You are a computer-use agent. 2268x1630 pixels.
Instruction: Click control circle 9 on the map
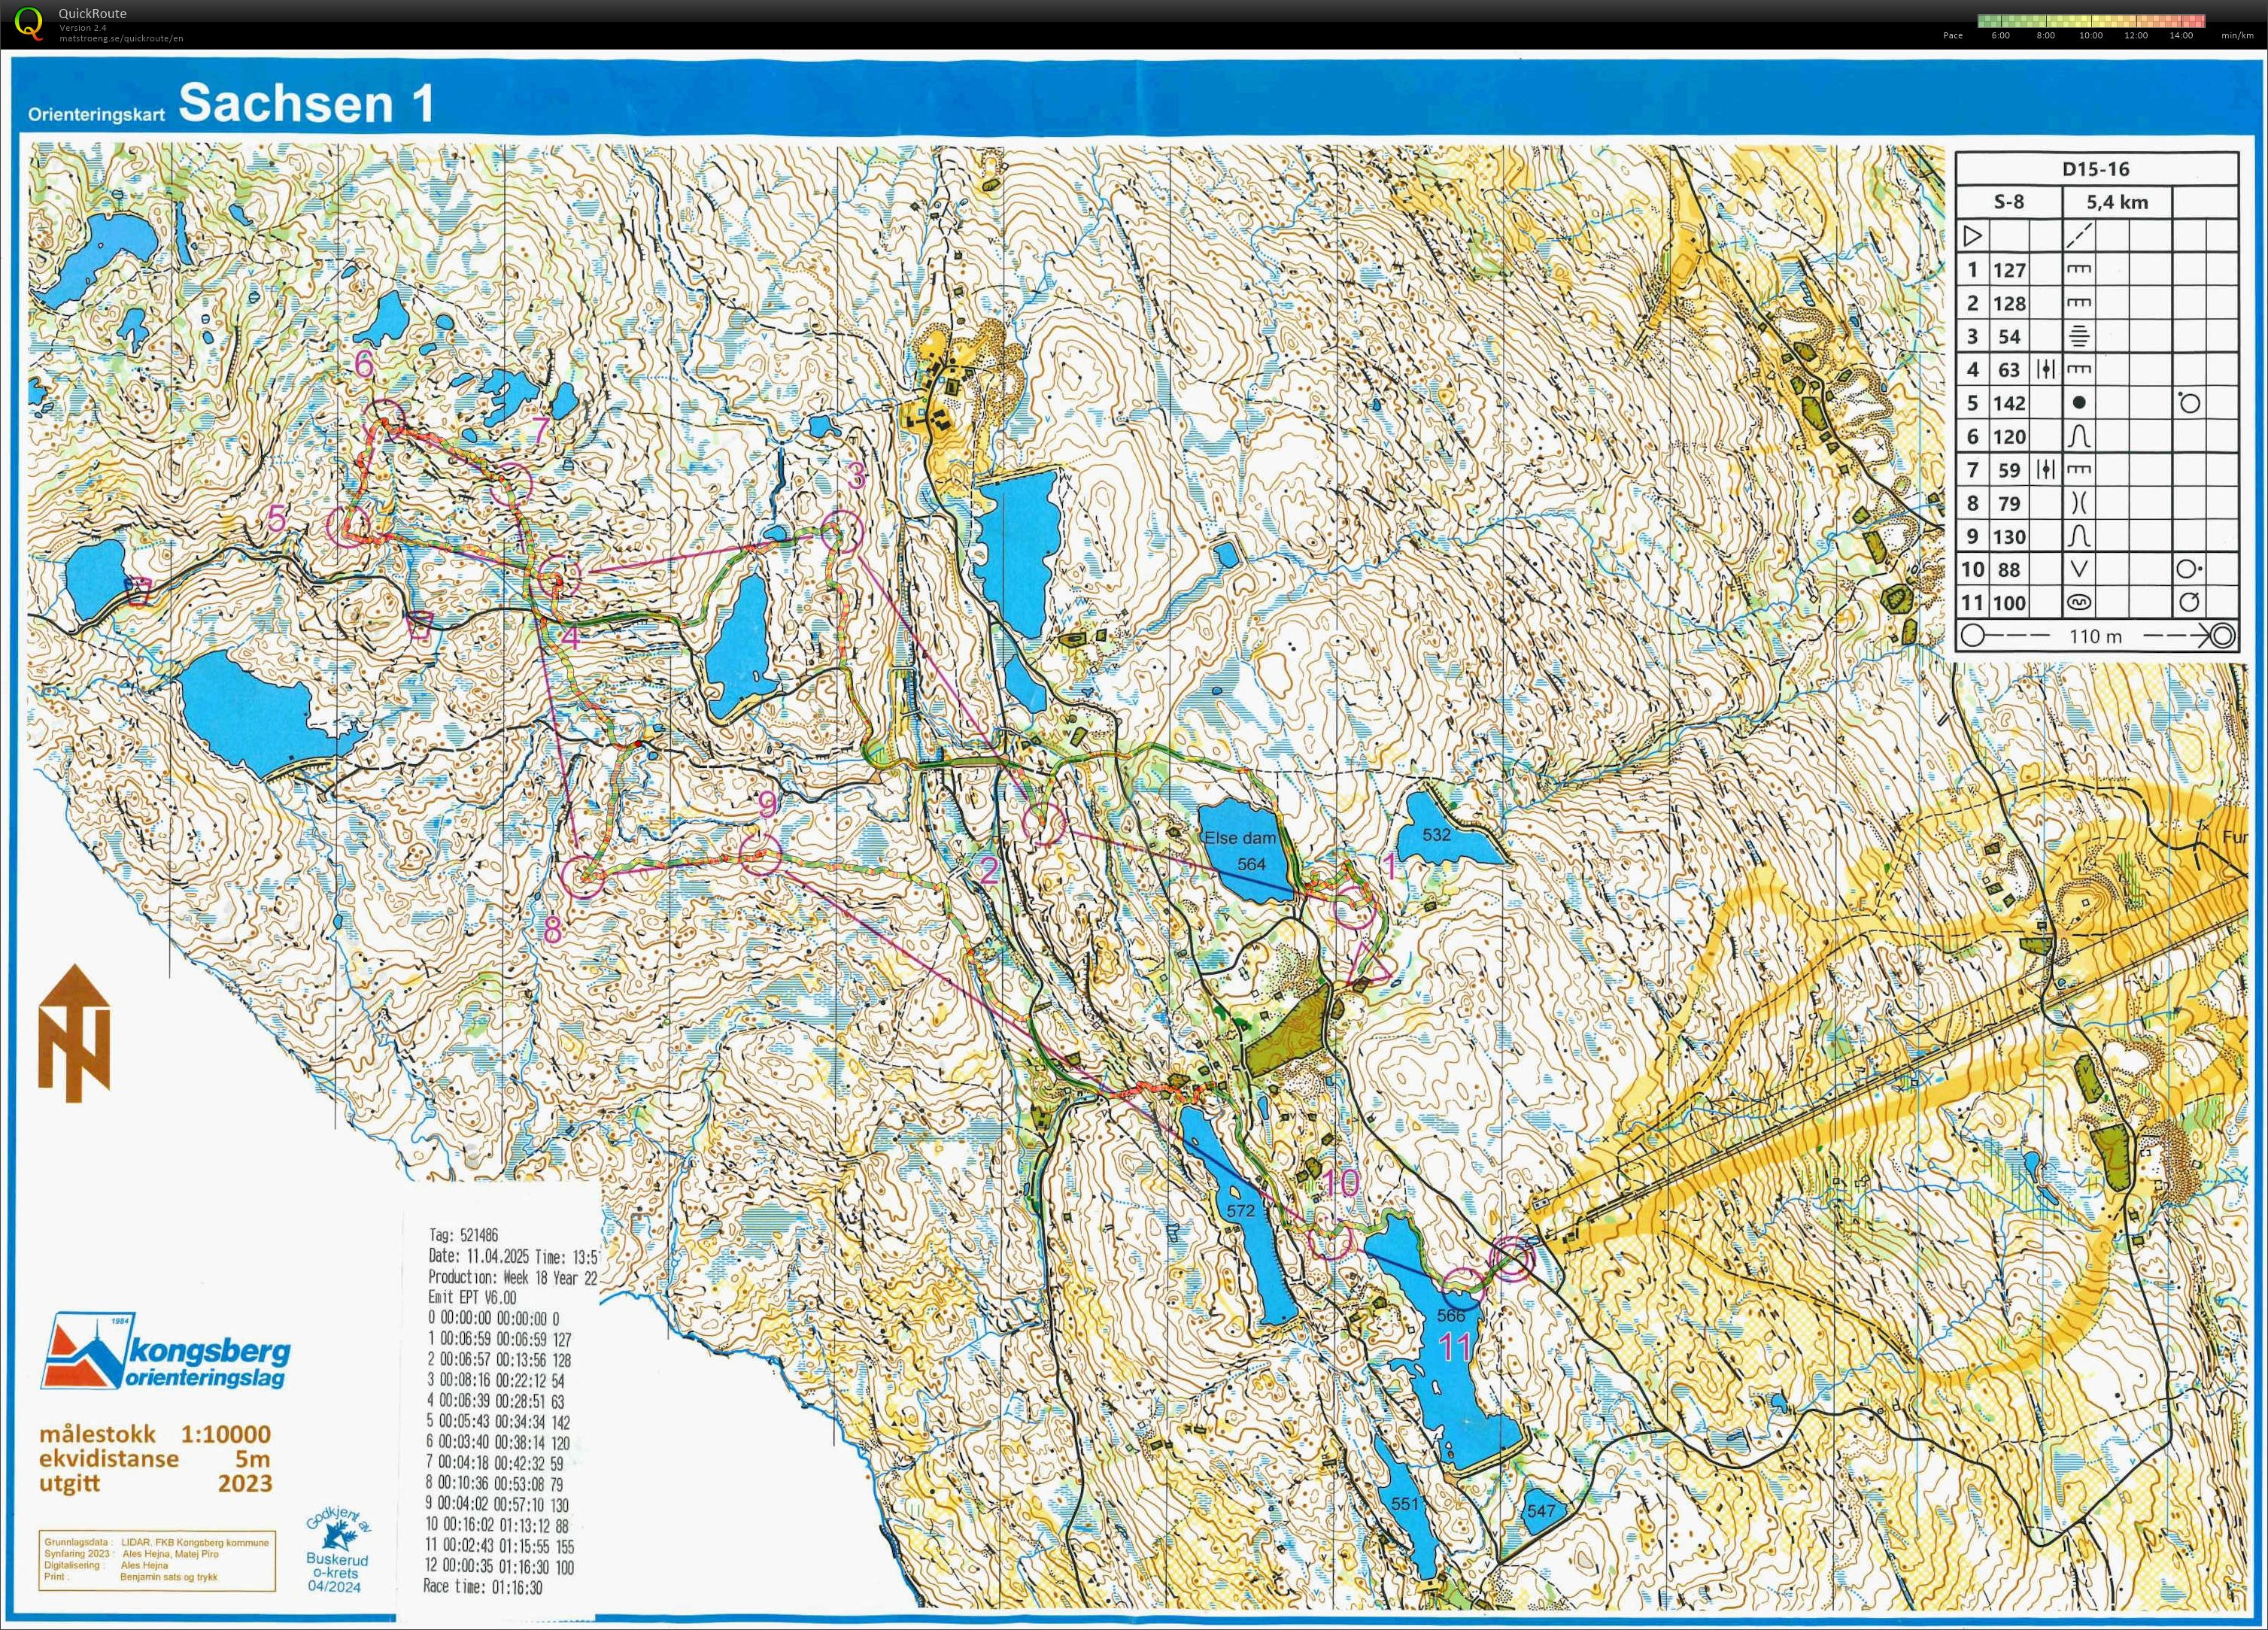point(761,855)
